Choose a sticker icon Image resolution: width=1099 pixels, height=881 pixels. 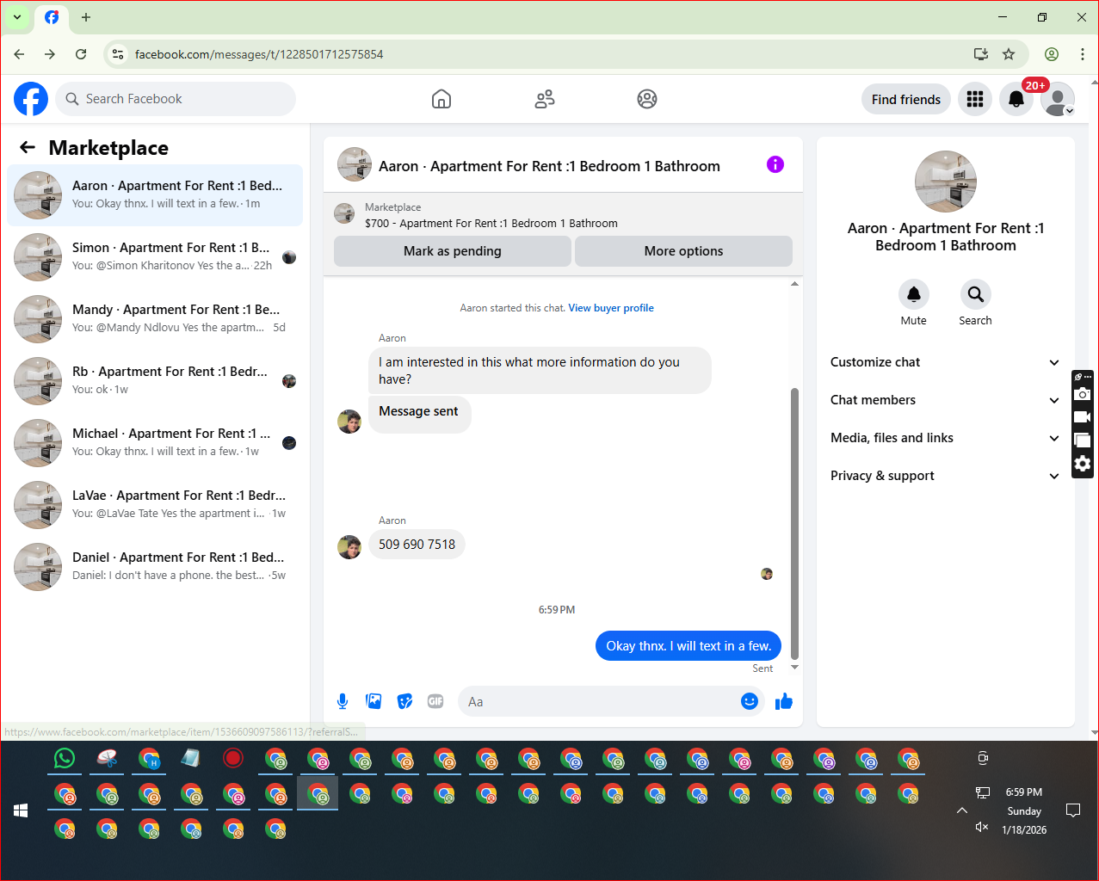(x=404, y=701)
